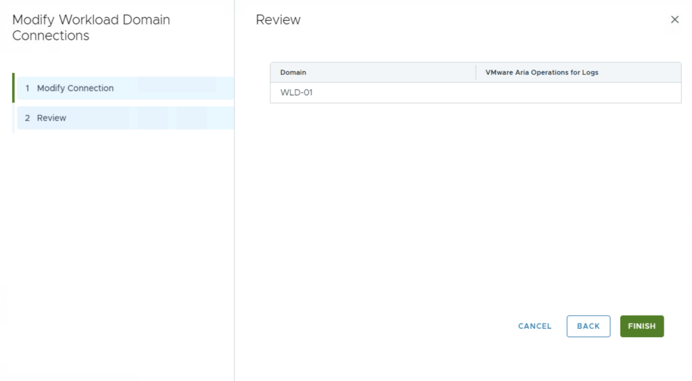
Task: Click the green active step indicator bar
Action: (x=14, y=88)
